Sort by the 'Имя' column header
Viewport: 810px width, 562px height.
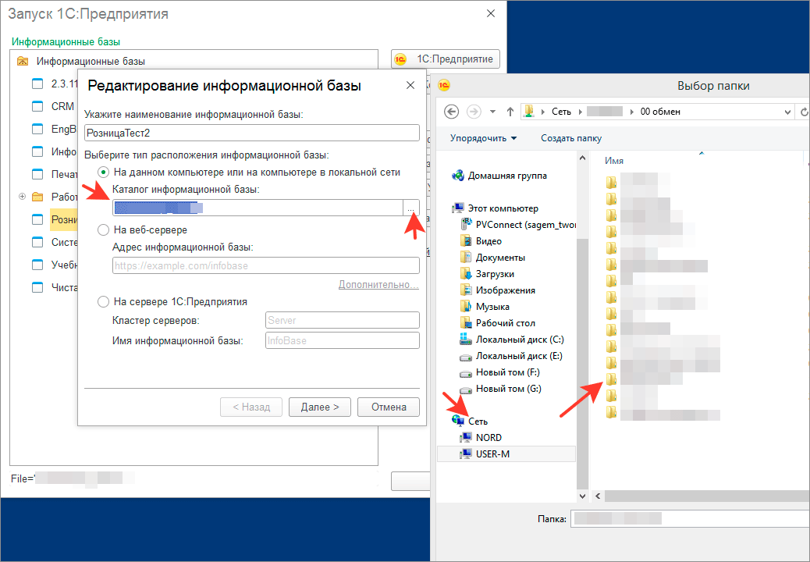coord(613,161)
